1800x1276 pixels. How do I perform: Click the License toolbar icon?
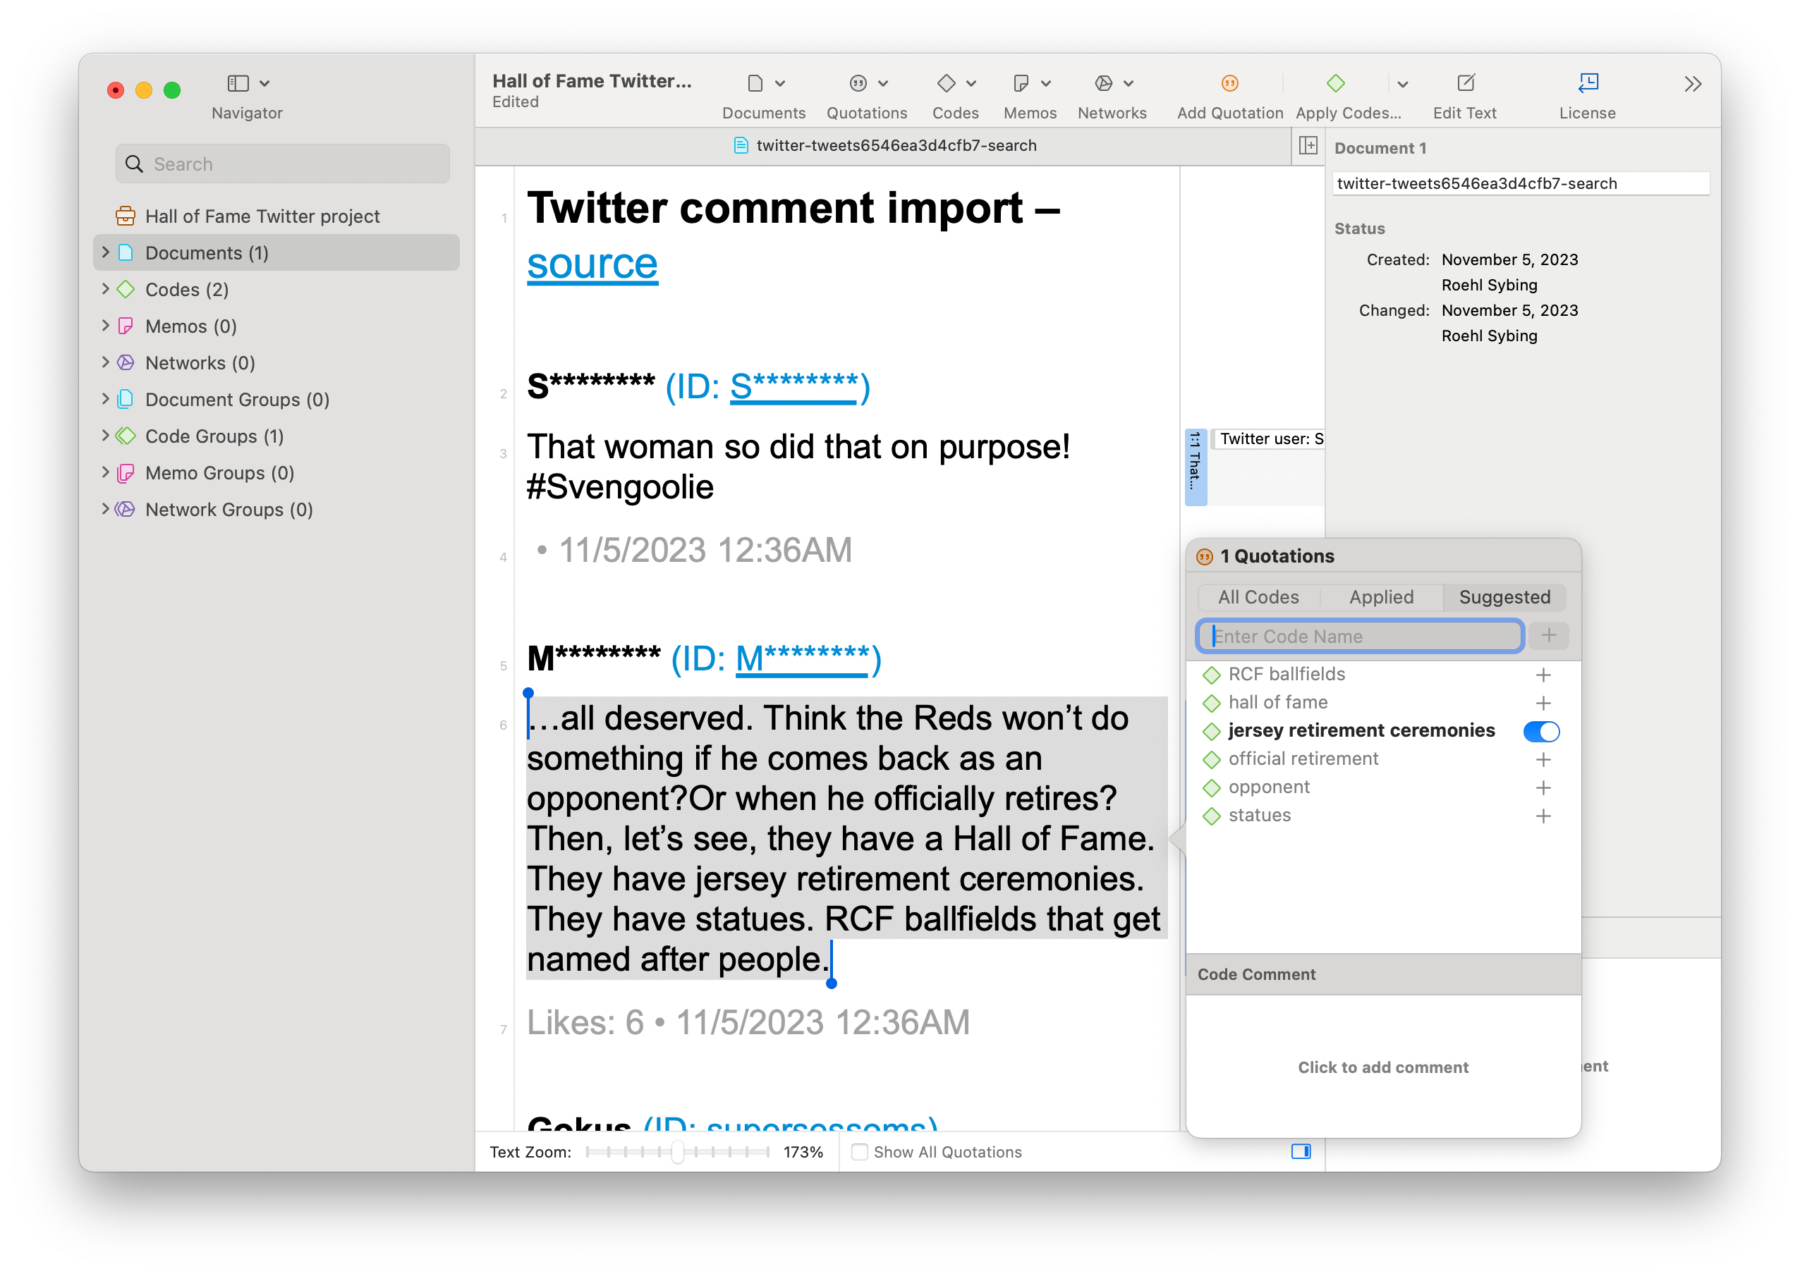pyautogui.click(x=1587, y=82)
